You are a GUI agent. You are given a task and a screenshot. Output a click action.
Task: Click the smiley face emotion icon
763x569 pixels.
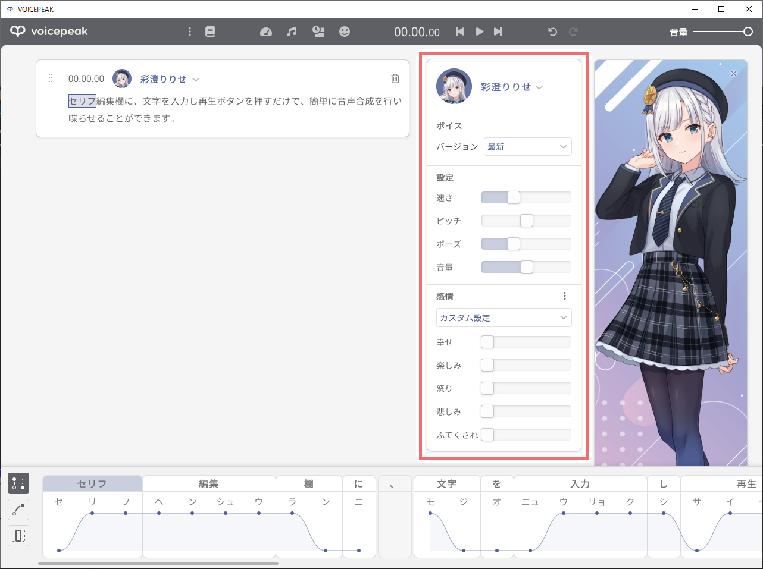[345, 32]
